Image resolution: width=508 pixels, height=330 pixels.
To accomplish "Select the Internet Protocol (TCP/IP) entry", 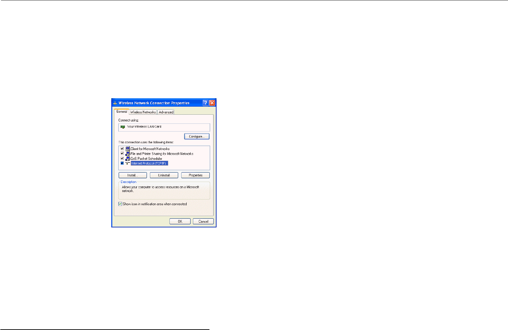I will click(149, 163).
